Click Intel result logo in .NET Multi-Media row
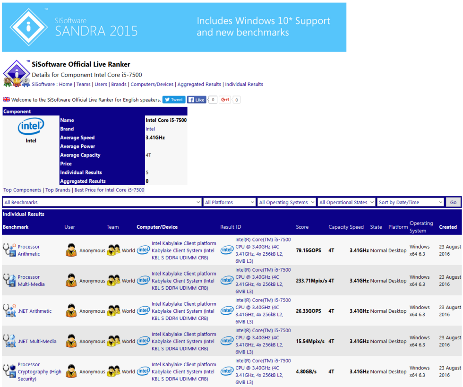463x387 pixels. 227,341
